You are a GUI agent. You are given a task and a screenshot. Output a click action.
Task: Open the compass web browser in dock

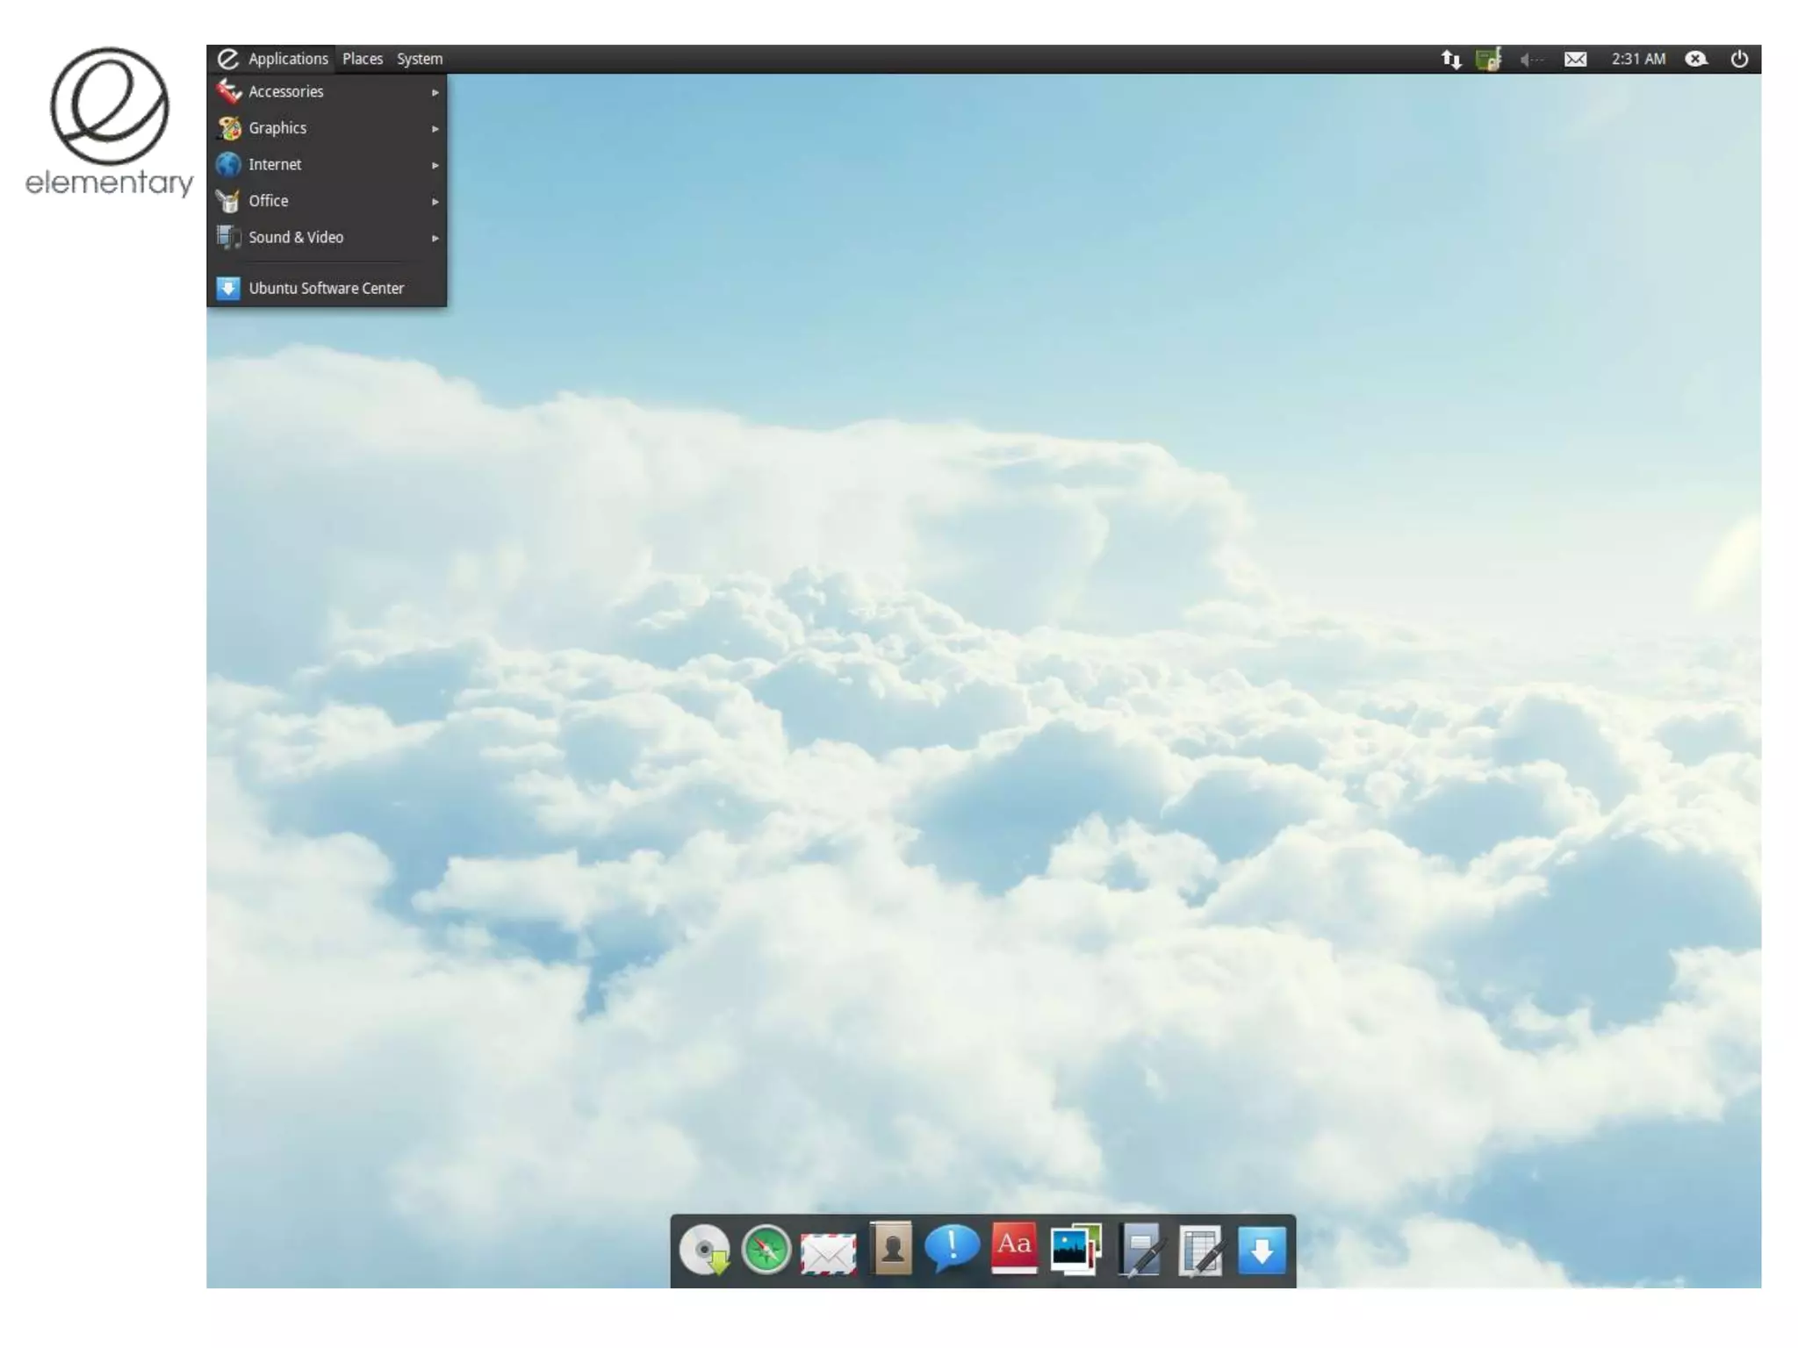766,1249
